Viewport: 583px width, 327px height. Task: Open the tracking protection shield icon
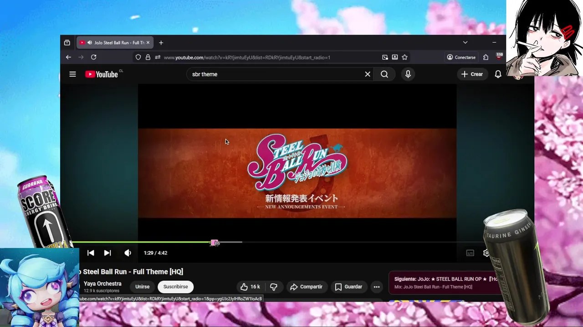click(x=138, y=57)
